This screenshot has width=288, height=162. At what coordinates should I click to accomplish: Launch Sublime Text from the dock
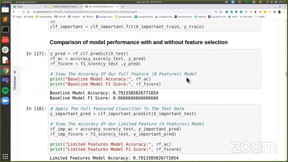5,19
